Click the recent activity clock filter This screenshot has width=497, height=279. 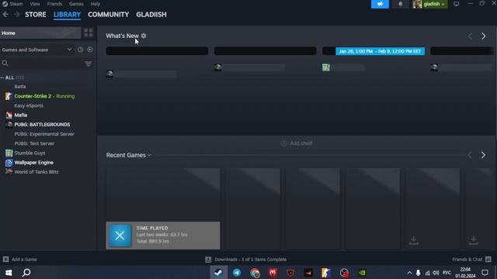80,50
